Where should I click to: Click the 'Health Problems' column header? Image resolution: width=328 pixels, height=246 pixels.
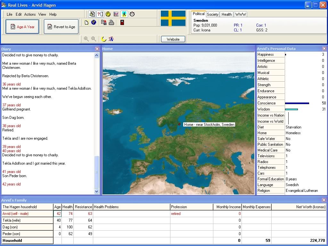pos(132,207)
